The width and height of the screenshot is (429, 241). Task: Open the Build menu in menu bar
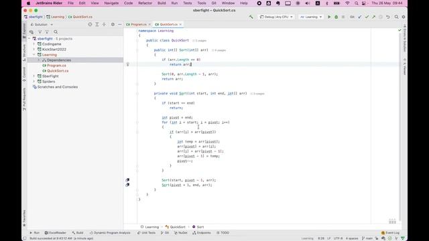tap(162, 3)
